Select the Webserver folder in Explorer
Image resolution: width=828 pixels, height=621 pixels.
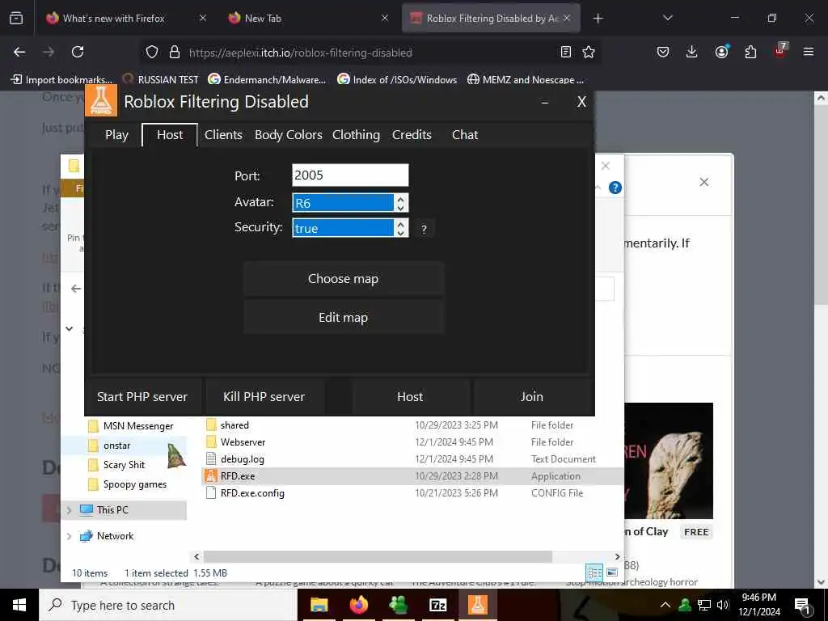pyautogui.click(x=243, y=442)
